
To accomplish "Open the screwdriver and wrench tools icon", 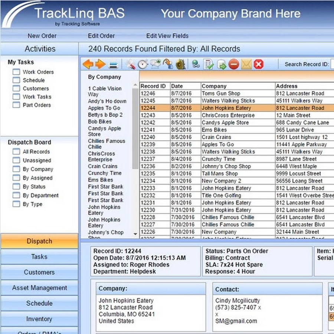I will coord(131,64).
